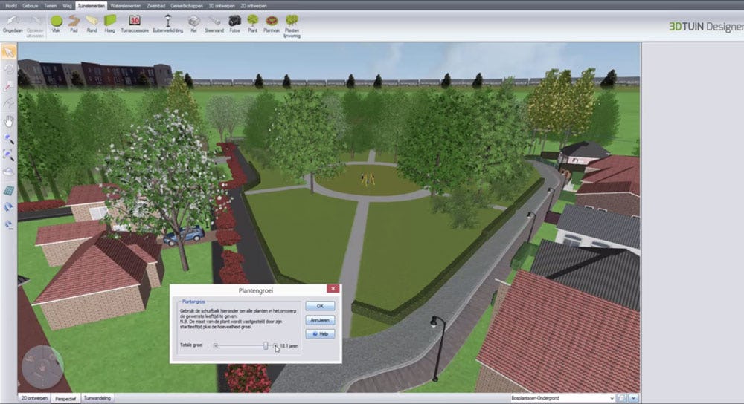The width and height of the screenshot is (744, 404).
Task: Click the Plantvak planting bed tool
Action: tap(272, 22)
